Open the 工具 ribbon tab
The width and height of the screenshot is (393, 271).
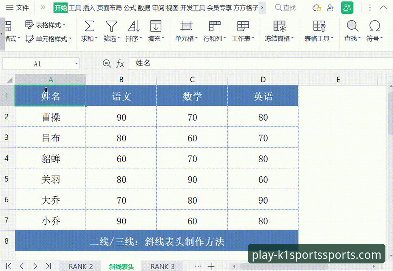(x=75, y=8)
